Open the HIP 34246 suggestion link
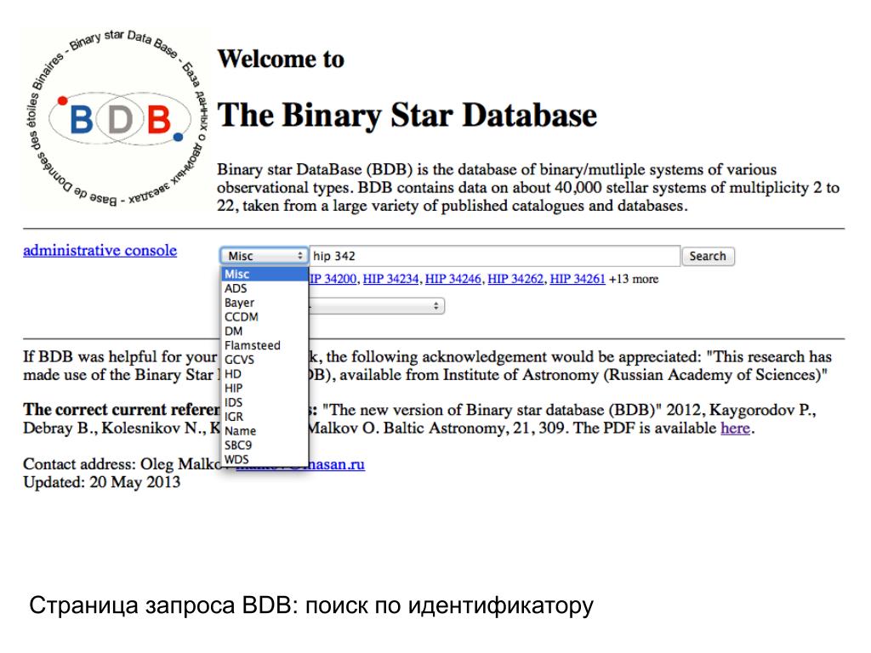The width and height of the screenshot is (871, 653). pos(453,279)
